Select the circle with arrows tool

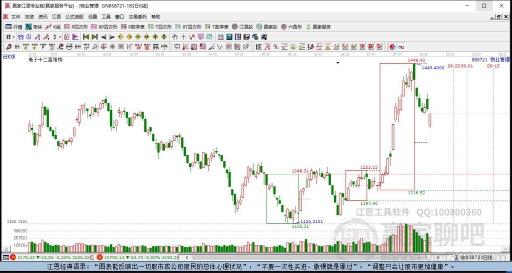(x=69, y=47)
